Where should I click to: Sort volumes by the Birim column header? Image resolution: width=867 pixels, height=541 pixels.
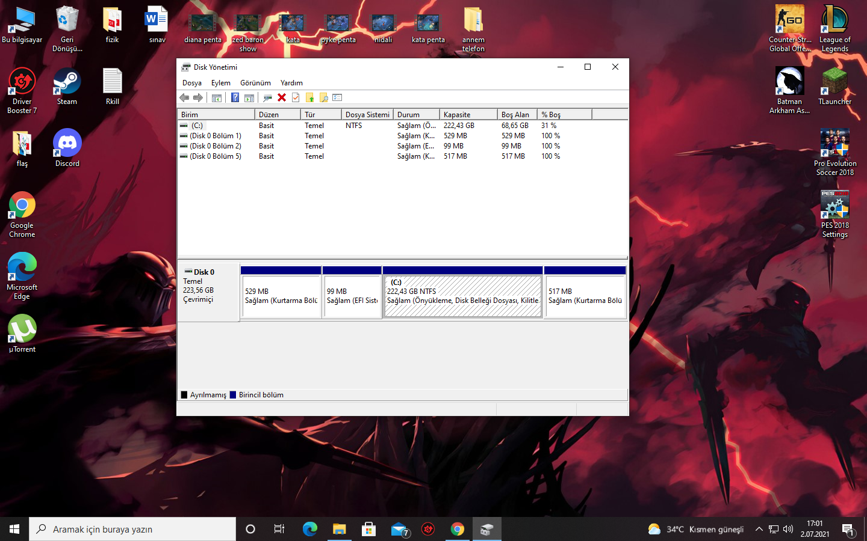(x=216, y=114)
